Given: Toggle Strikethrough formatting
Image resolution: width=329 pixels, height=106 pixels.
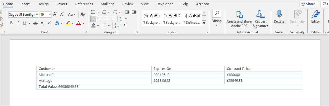Looking at the screenshot, I should 35,23.
